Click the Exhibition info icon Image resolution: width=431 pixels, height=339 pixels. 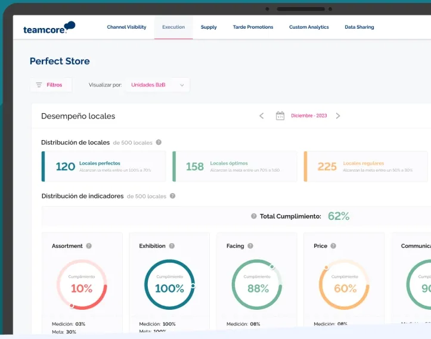pyautogui.click(x=172, y=246)
